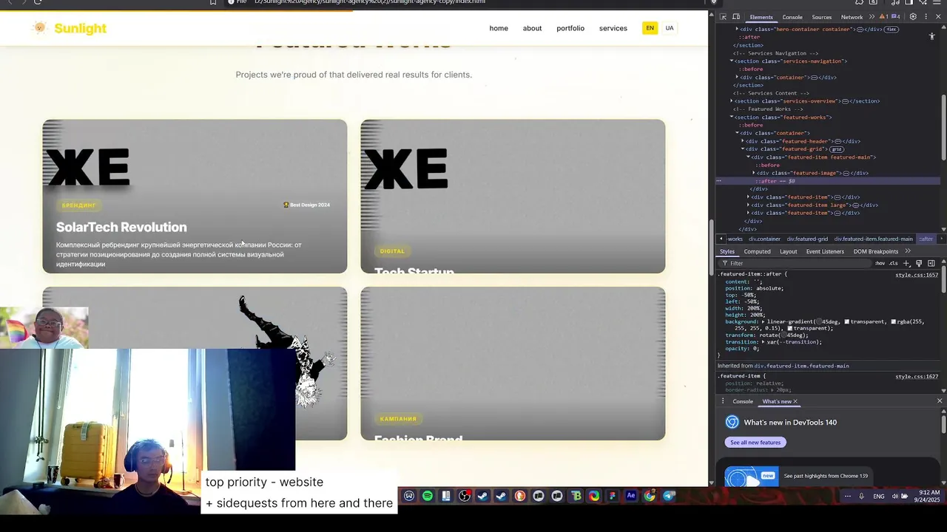The image size is (947, 532).
Task: Click the Sunlight logo in site header
Action: tap(69, 28)
